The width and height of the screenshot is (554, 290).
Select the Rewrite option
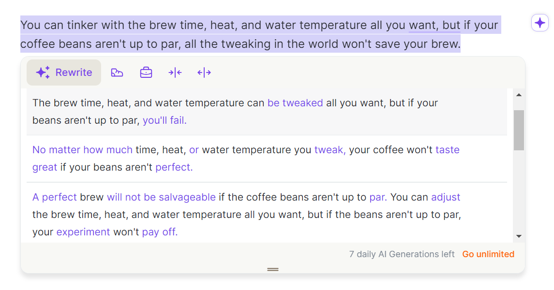(x=64, y=72)
